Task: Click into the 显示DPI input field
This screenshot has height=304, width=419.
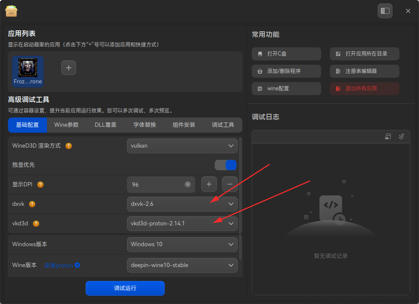Action: (161, 185)
